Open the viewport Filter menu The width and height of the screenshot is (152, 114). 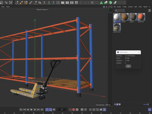click(x=3, y=7)
